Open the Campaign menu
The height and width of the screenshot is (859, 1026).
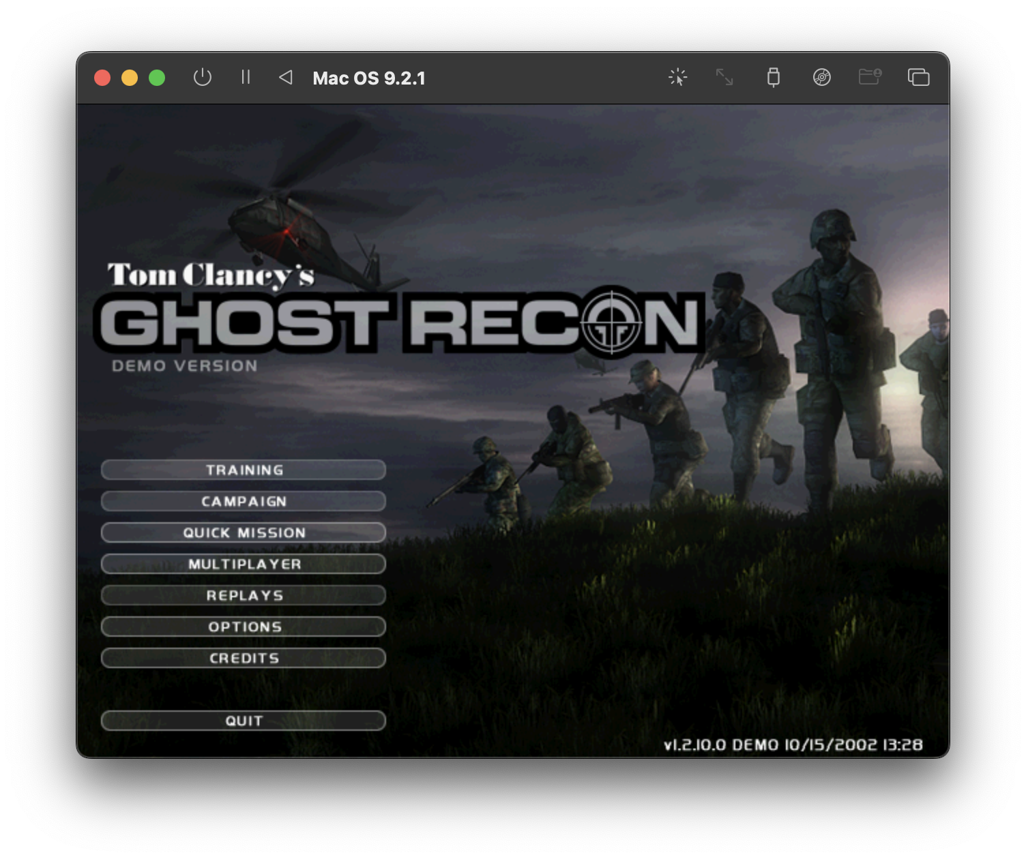click(x=244, y=501)
